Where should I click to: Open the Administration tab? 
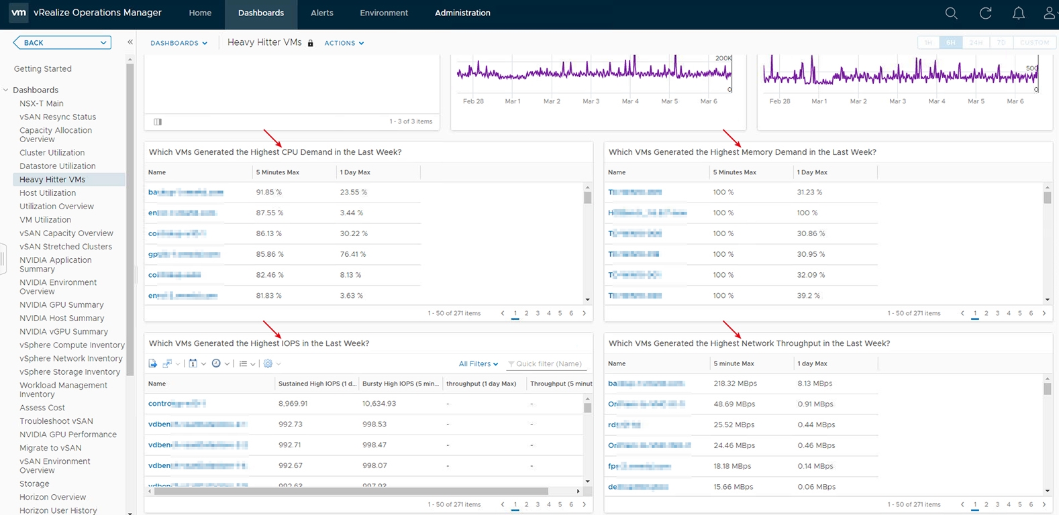coord(462,13)
